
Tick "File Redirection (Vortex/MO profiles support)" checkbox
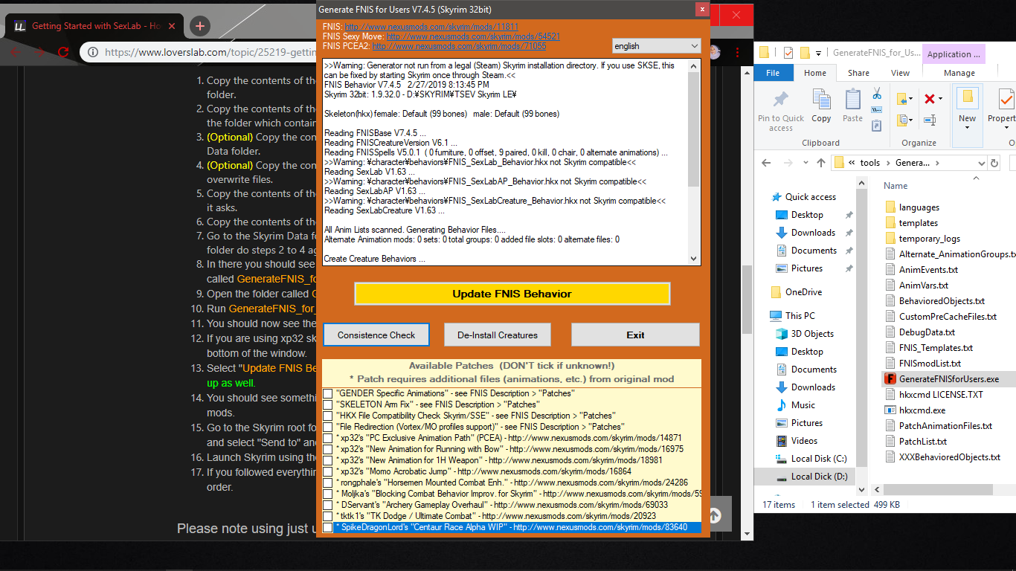tap(327, 427)
